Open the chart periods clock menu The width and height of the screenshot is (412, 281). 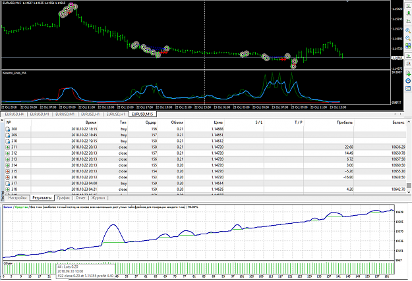click(408, 81)
